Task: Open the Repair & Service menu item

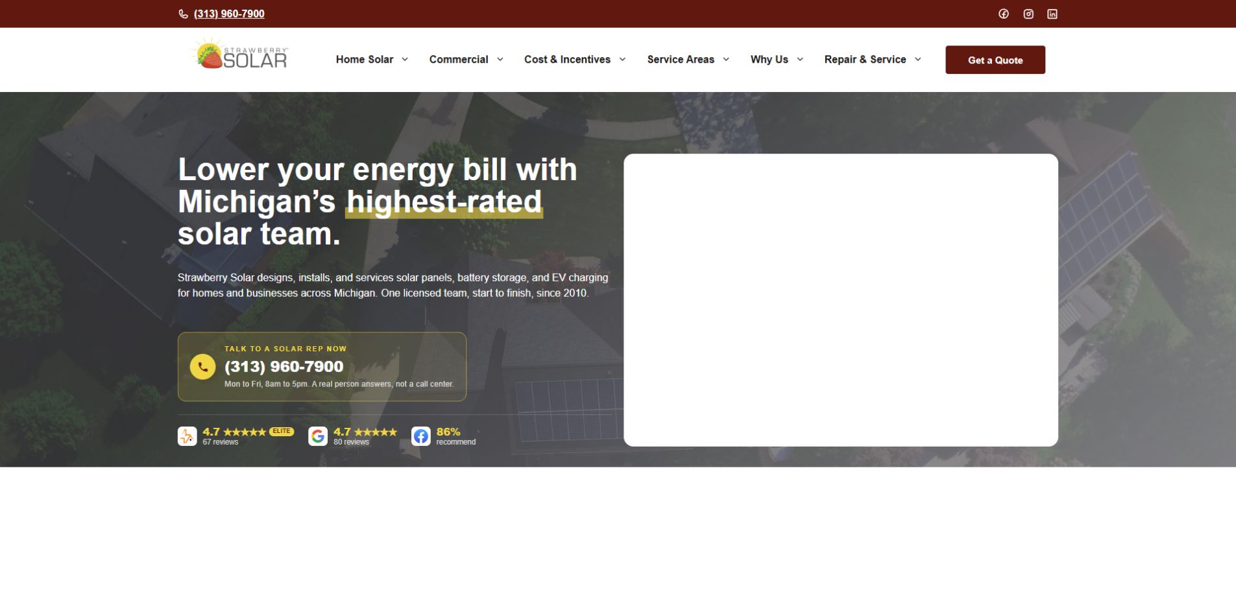Action: click(x=865, y=59)
